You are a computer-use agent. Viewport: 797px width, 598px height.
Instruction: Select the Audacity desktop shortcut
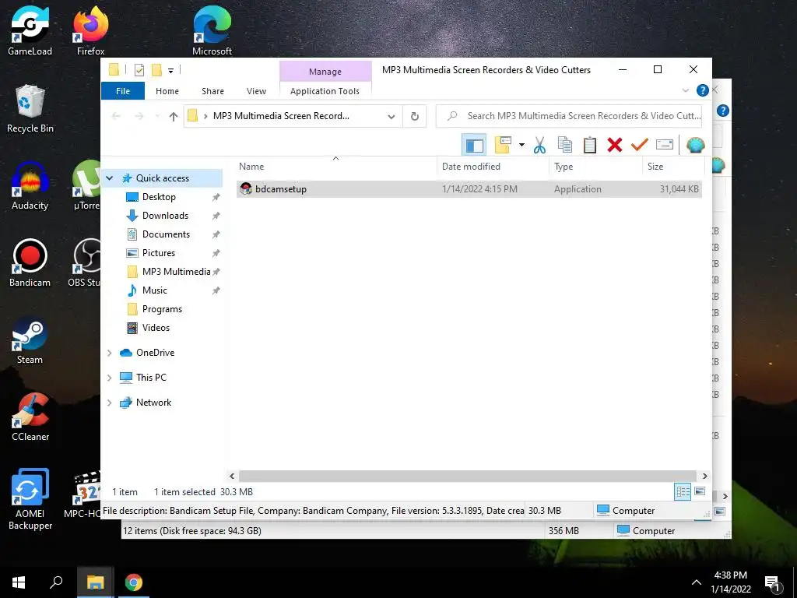[30, 186]
